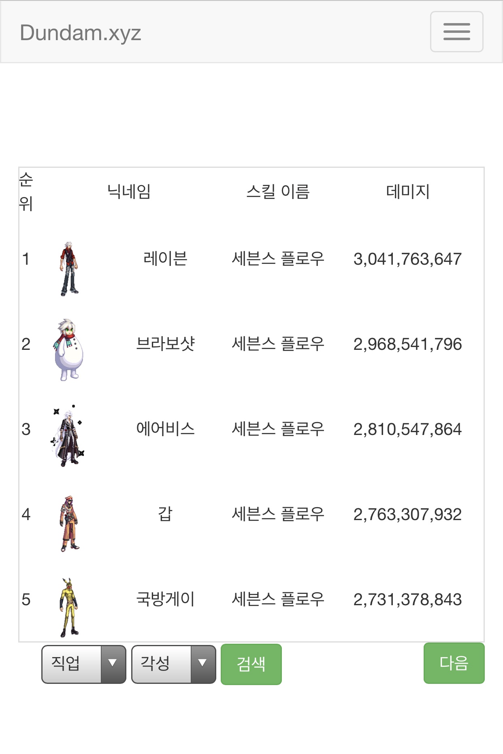
Task: Select nickname 국방게이
Action: point(165,599)
